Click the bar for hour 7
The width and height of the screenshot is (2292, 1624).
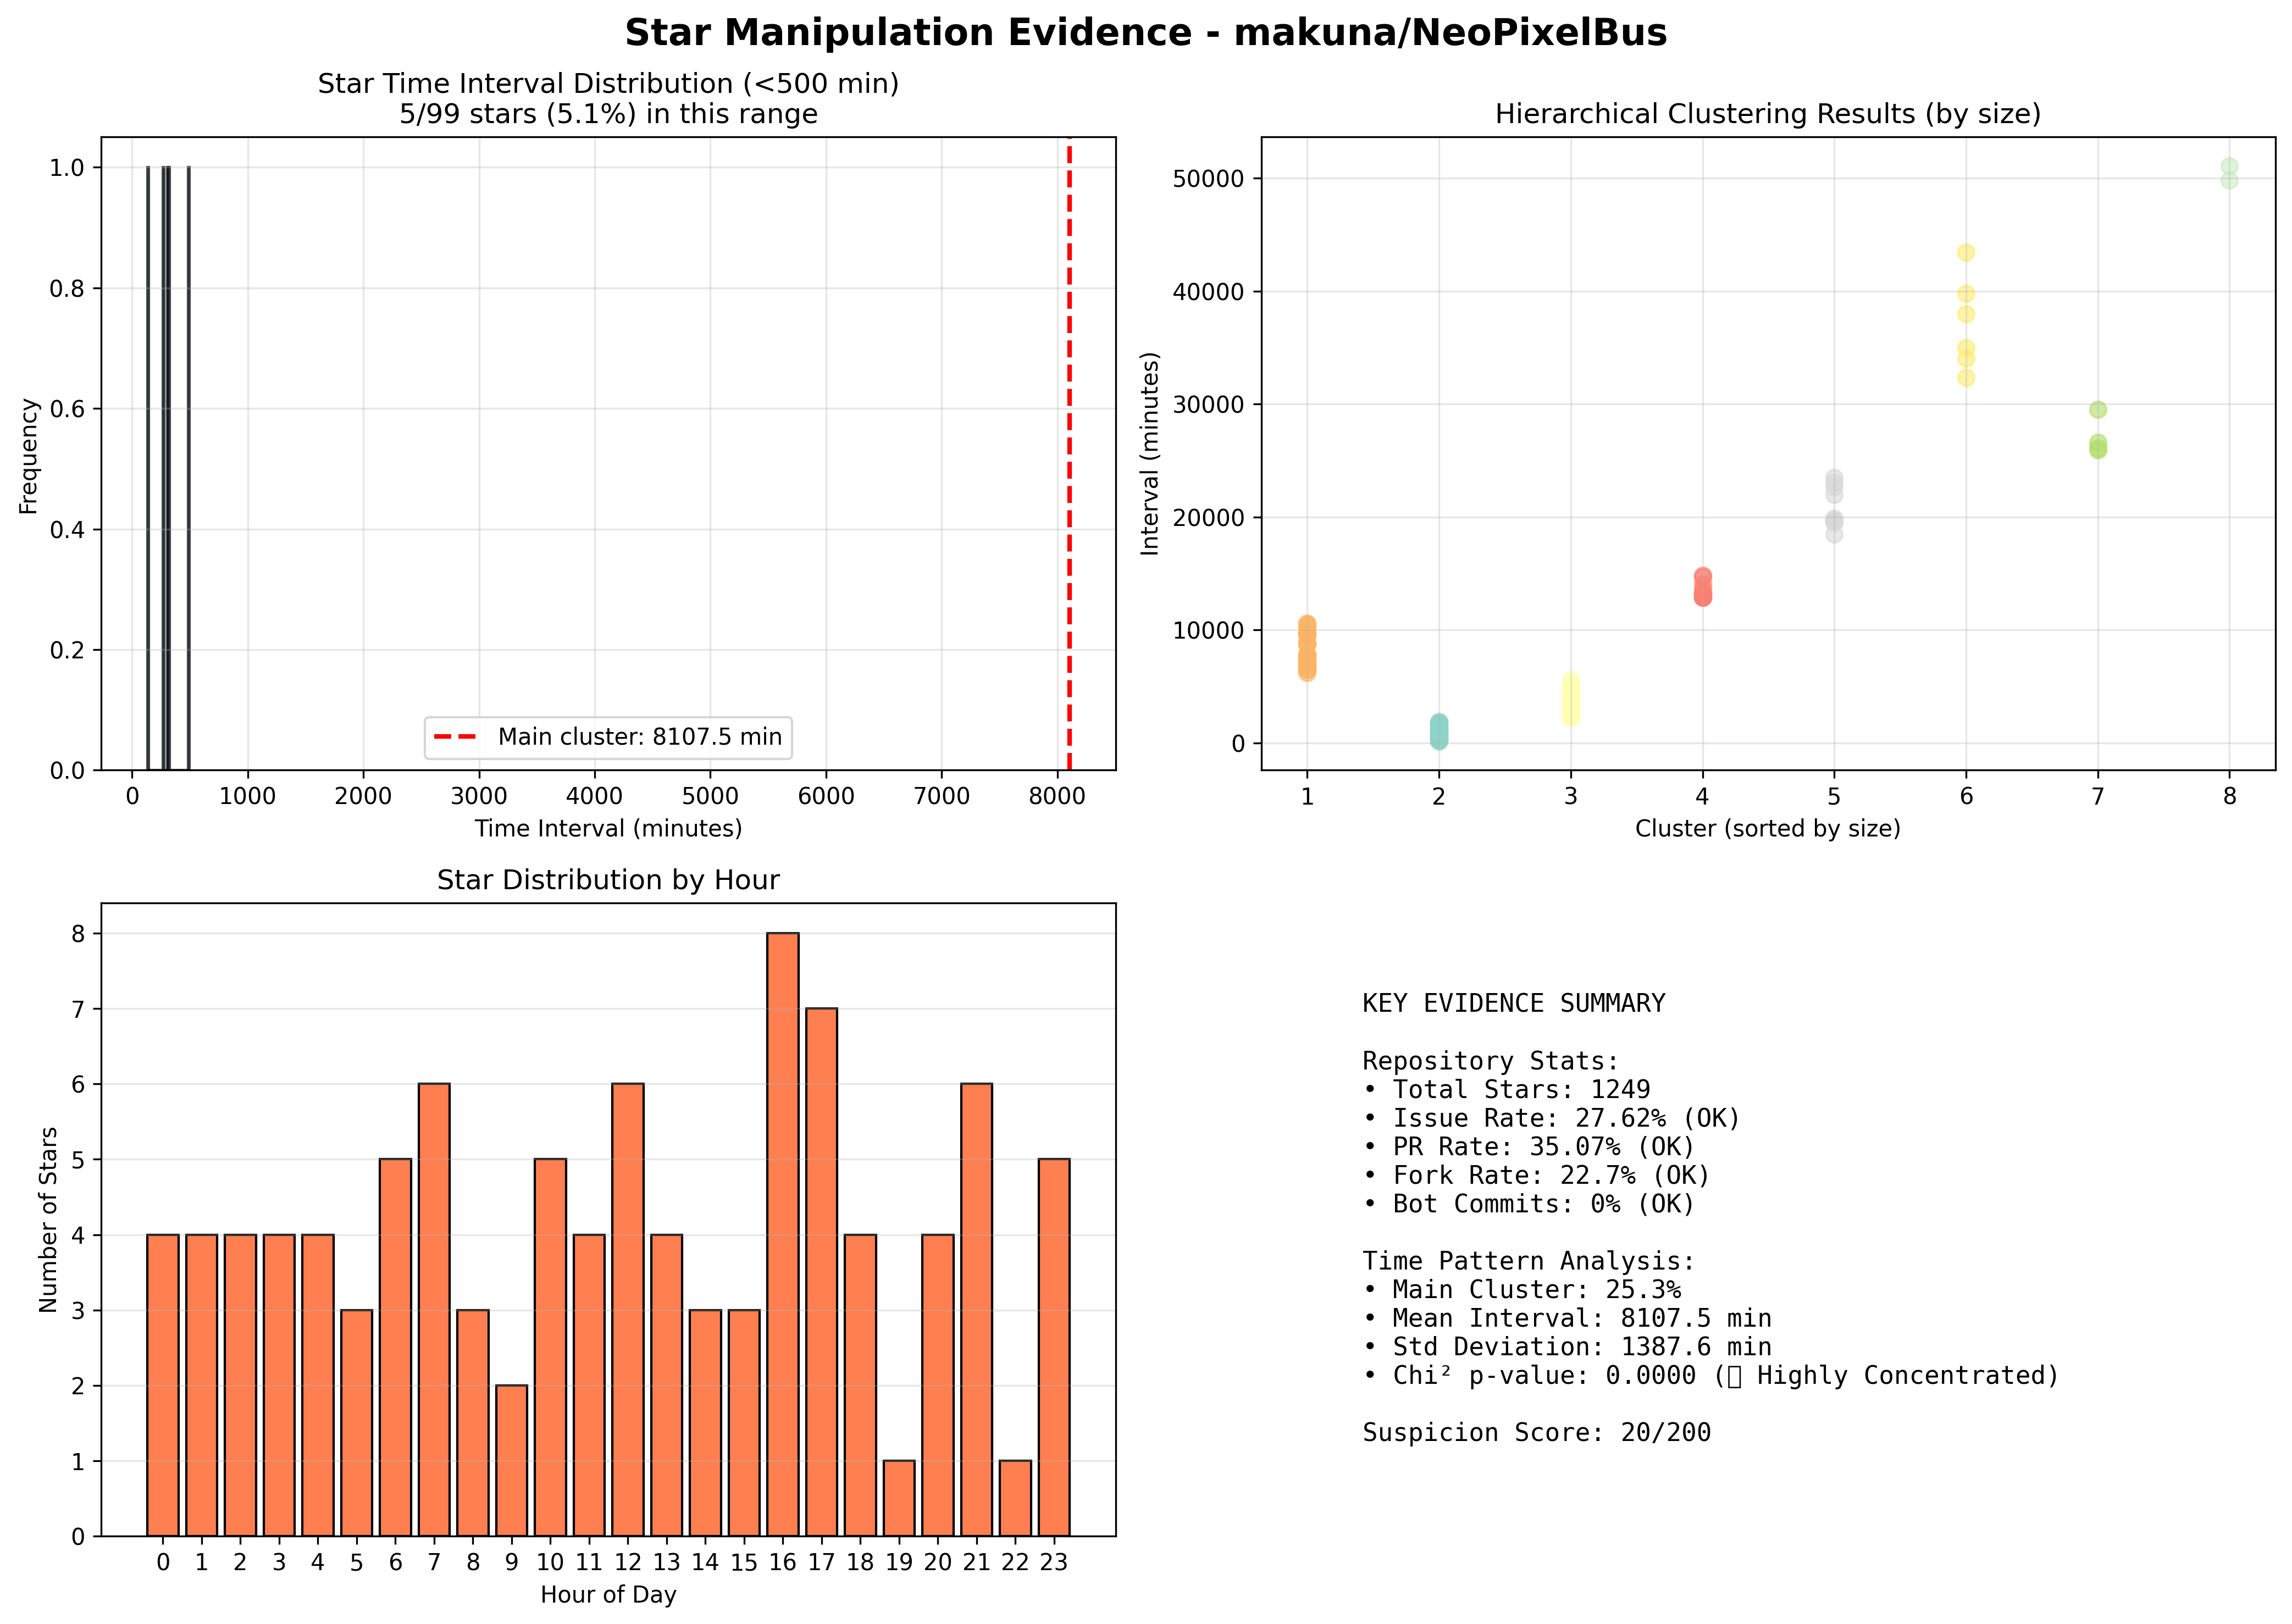pyautogui.click(x=433, y=1310)
